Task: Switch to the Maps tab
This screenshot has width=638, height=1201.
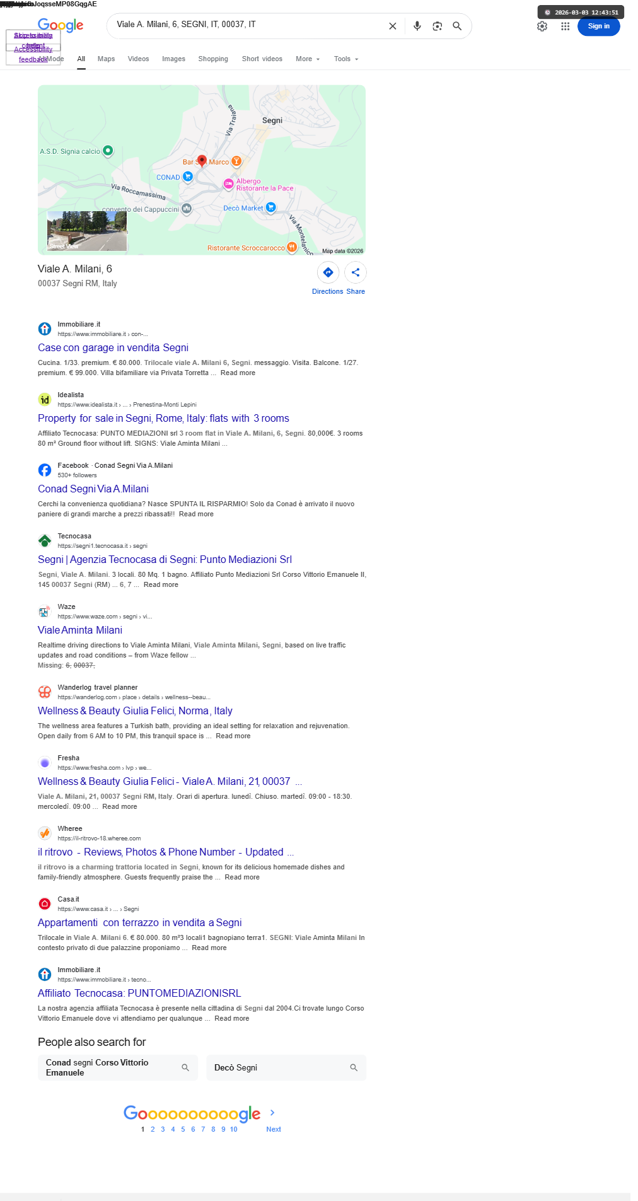Action: pyautogui.click(x=106, y=59)
